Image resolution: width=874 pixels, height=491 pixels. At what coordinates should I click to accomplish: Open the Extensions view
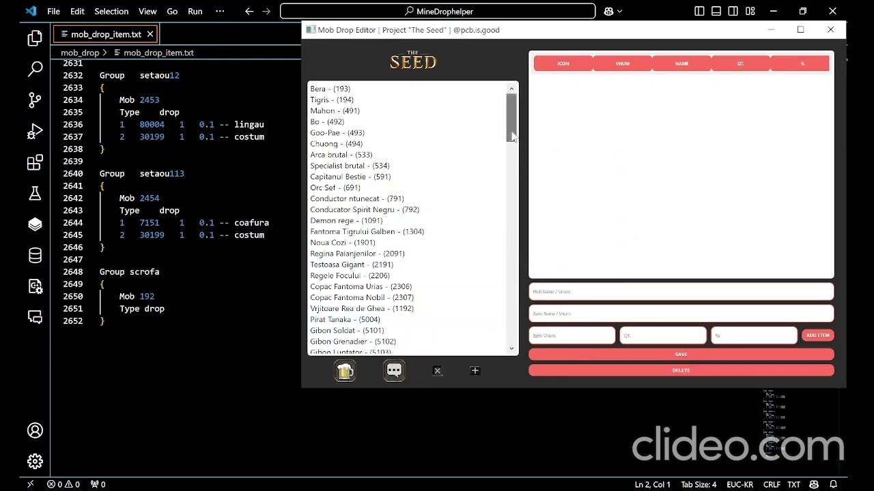click(x=35, y=163)
